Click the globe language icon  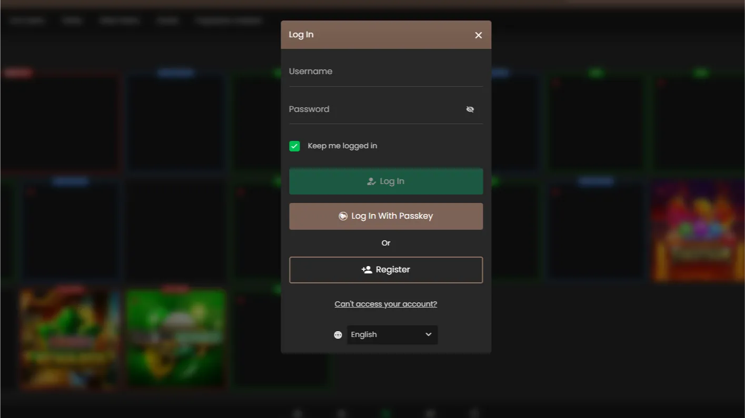coord(338,335)
